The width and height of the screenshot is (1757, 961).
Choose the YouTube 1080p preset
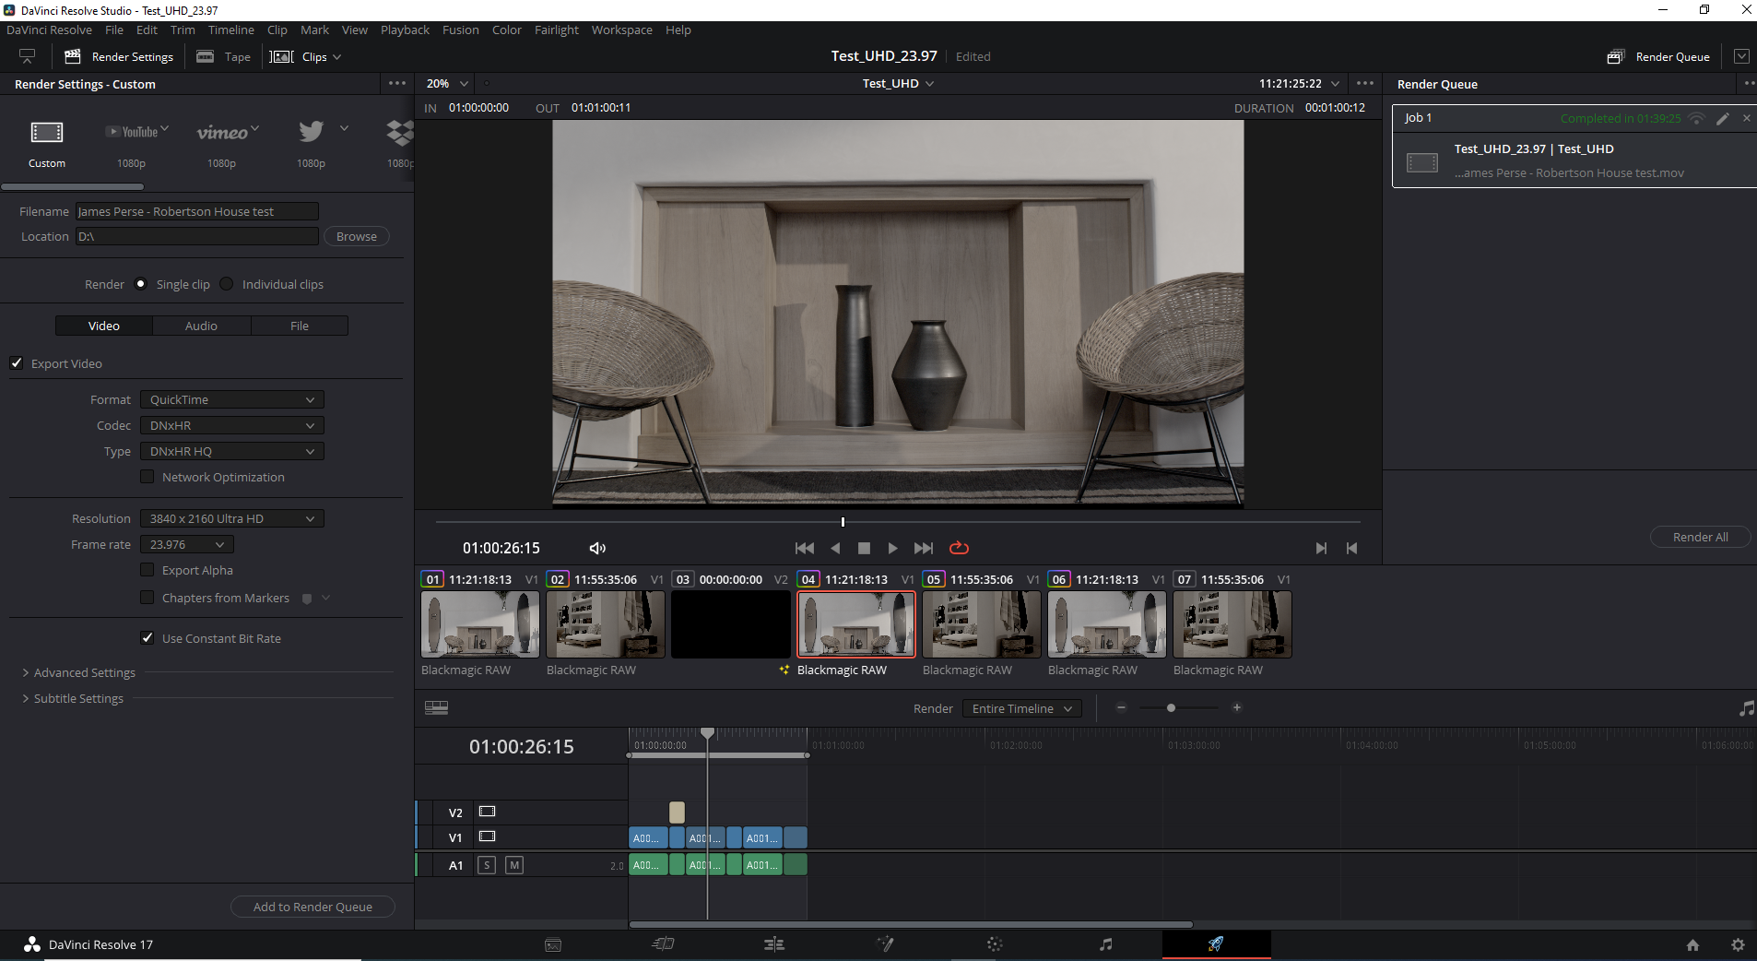click(136, 132)
